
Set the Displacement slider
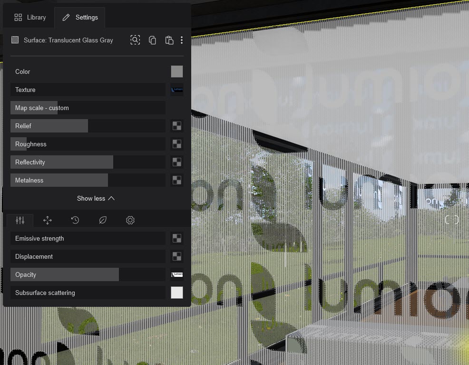coord(88,256)
